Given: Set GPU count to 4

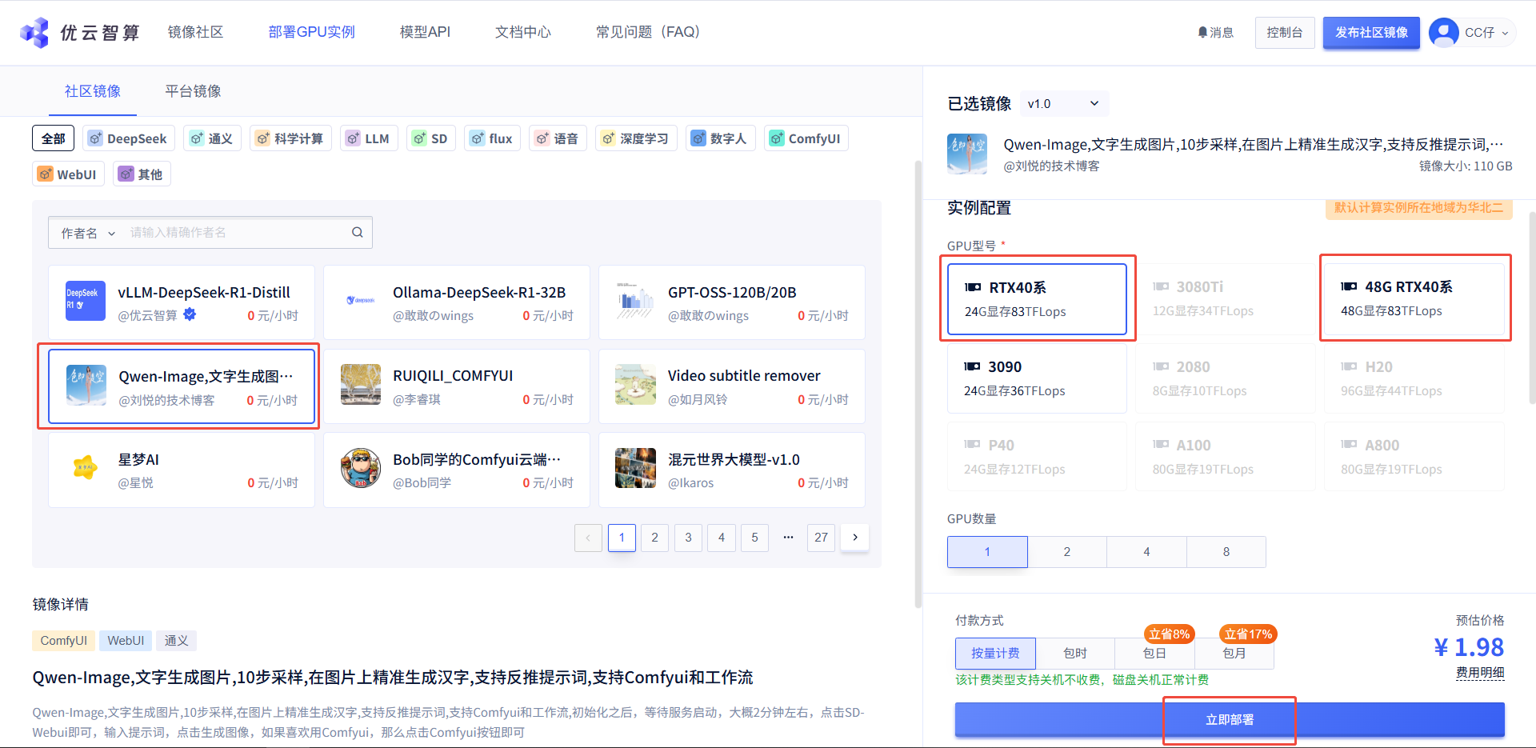Looking at the screenshot, I should (1146, 552).
